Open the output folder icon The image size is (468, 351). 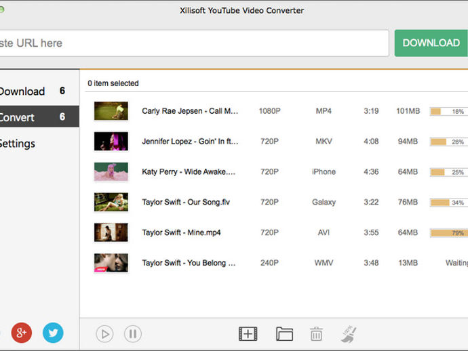pyautogui.click(x=284, y=333)
